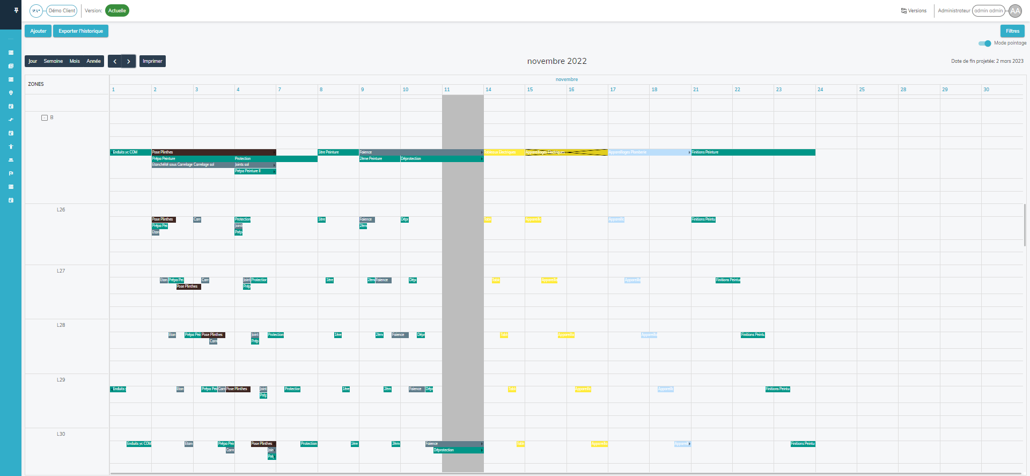
Task: Open the handshake icon in the sidebar
Action: pos(11,120)
